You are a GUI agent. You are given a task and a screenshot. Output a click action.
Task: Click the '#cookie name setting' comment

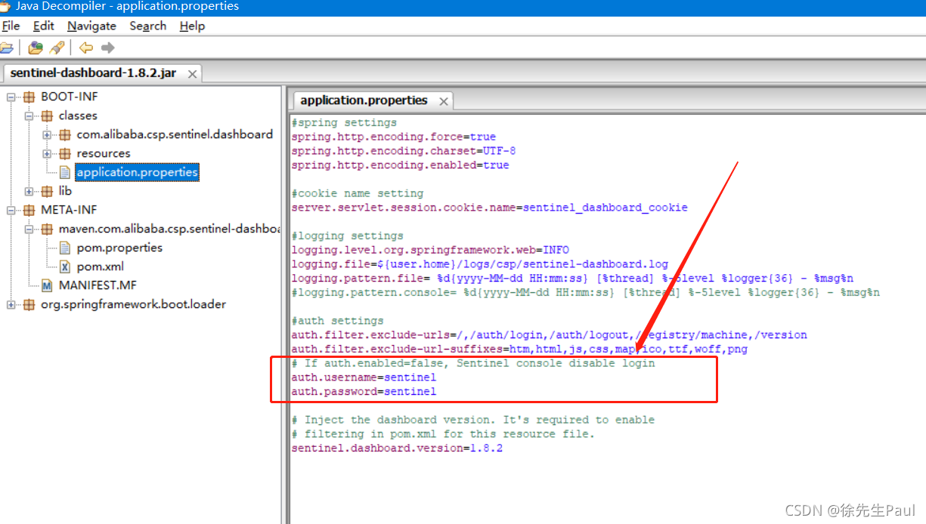(358, 193)
